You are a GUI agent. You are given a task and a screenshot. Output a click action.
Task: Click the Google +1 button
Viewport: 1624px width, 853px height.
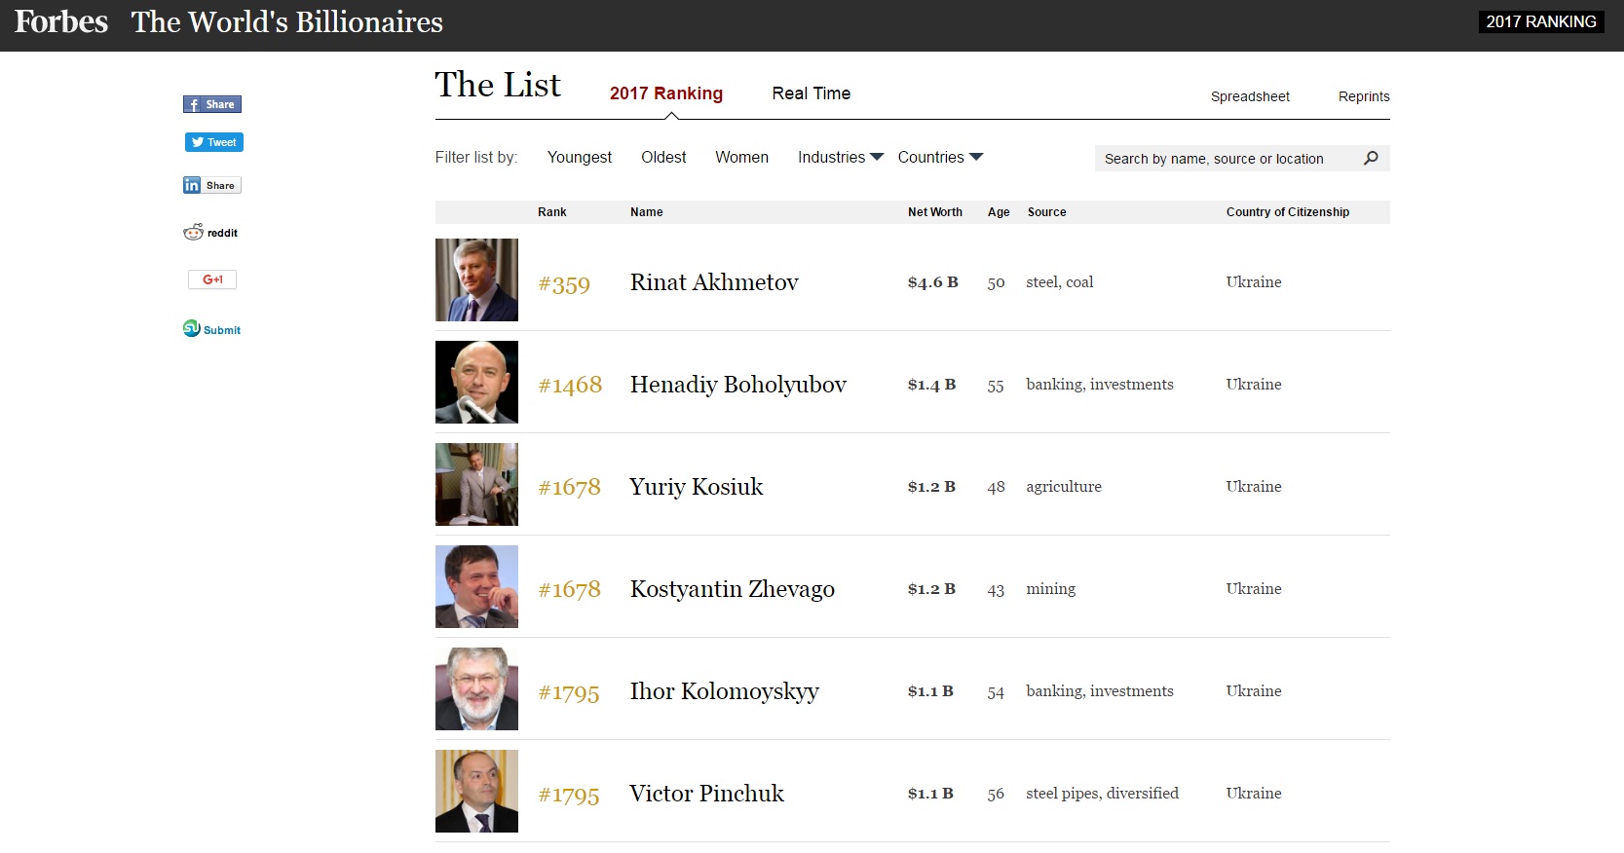pyautogui.click(x=212, y=279)
